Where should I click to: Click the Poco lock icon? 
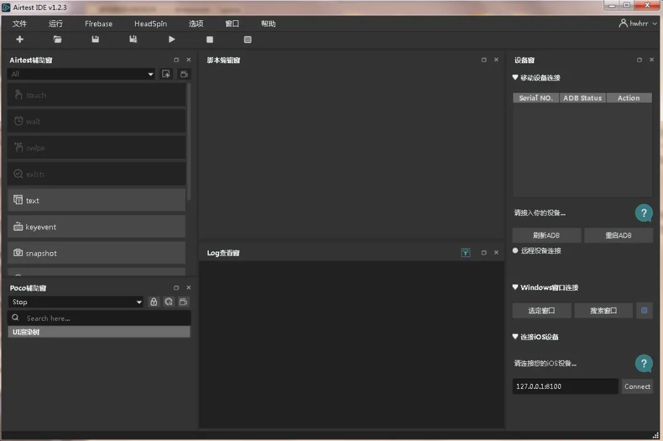click(154, 302)
